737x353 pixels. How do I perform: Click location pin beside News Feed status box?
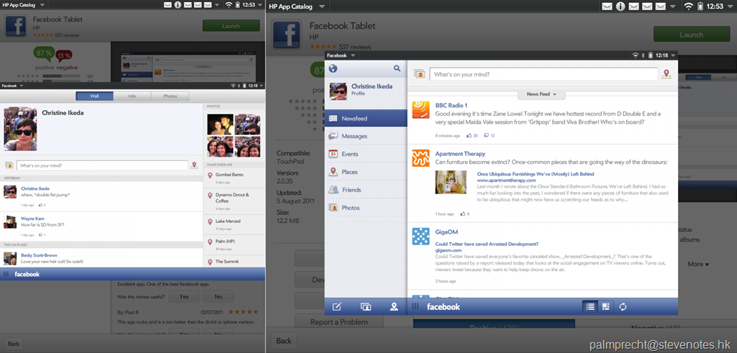666,74
